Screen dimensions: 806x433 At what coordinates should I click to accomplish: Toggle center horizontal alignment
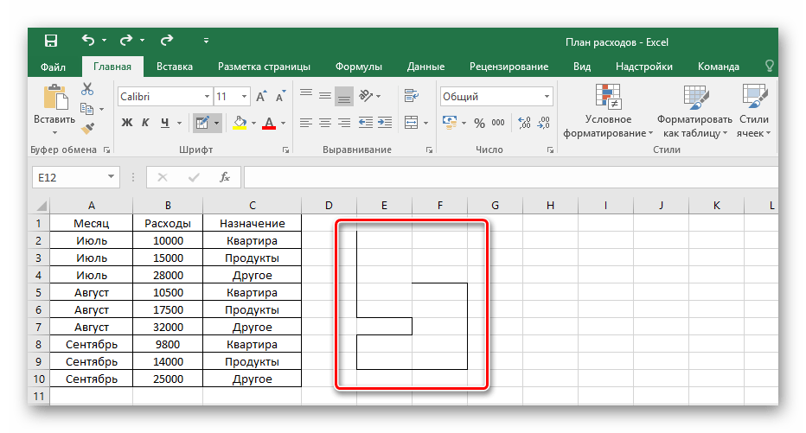point(325,123)
